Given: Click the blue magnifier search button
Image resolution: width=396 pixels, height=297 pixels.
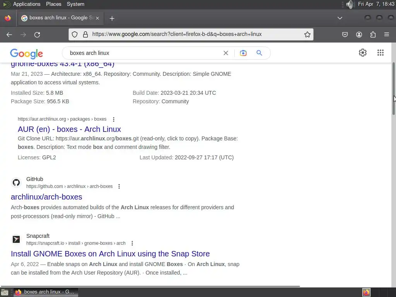Looking at the screenshot, I should point(259,53).
